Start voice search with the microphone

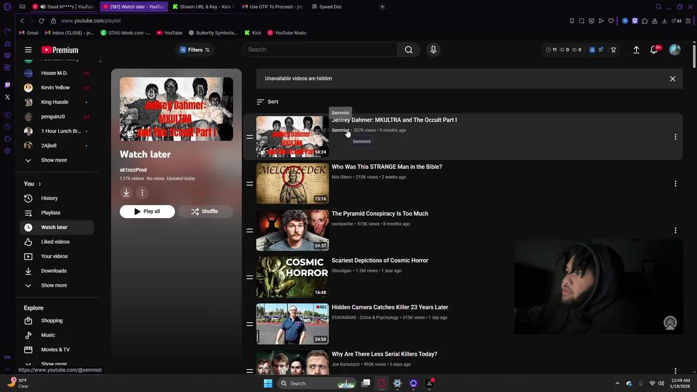433,50
